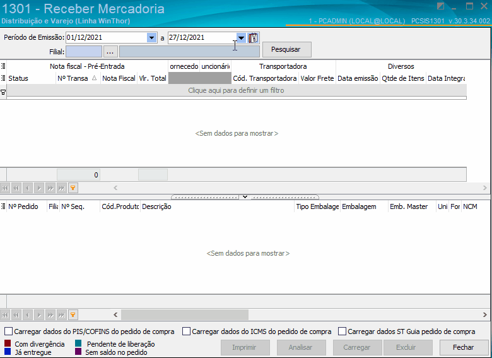Viewport: 492px width, 358px height.
Task: Go to next page in lower grid navigator
Action: (50, 314)
